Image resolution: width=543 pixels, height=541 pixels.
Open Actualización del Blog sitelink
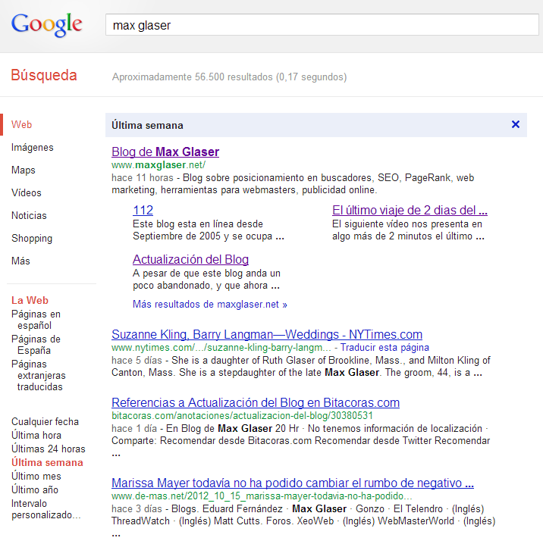(191, 259)
